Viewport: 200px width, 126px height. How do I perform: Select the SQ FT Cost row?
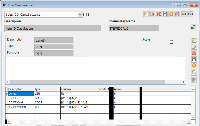[21, 102]
